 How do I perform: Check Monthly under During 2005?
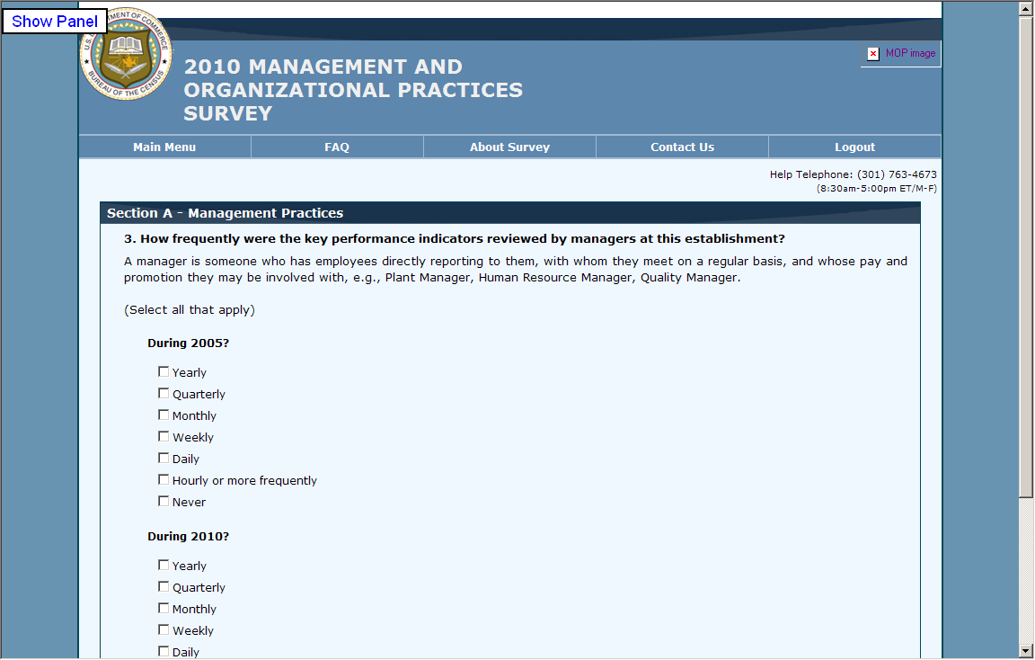(164, 415)
